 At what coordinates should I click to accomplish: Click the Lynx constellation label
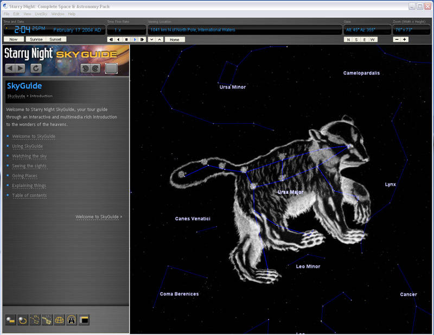[390, 184]
